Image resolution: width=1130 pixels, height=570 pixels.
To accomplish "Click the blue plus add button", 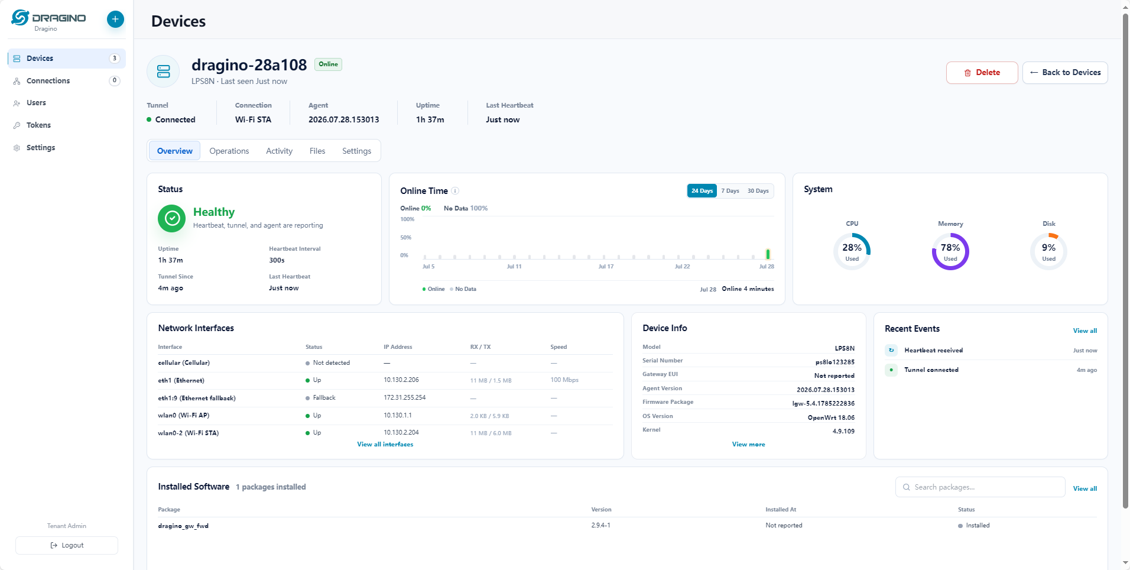I will (x=115, y=19).
